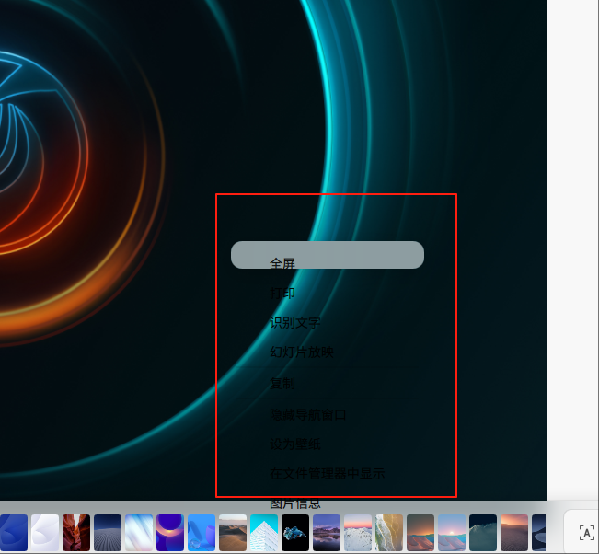Start 幻灯片放映 from the context menu
The height and width of the screenshot is (554, 599).
pyautogui.click(x=302, y=352)
